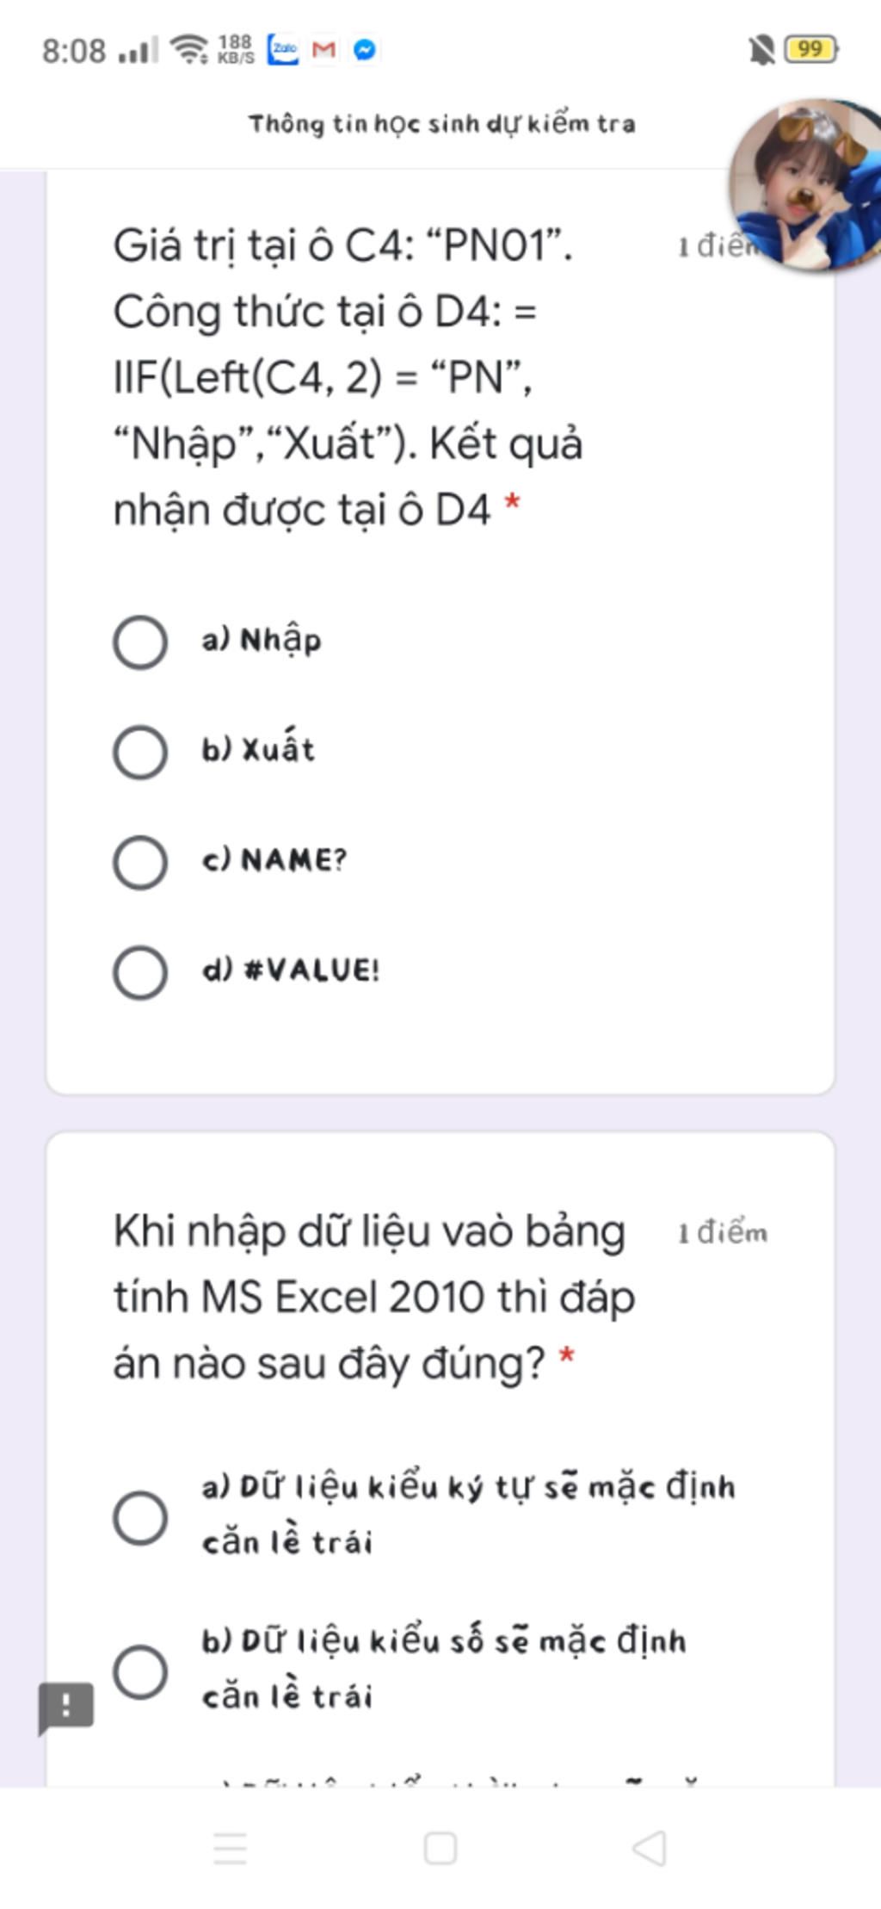Tap the back navigation triangle
881x1909 pixels.
pyautogui.click(x=650, y=1847)
